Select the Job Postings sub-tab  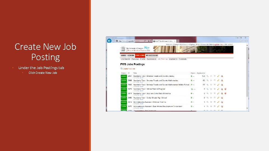[x=163, y=59]
